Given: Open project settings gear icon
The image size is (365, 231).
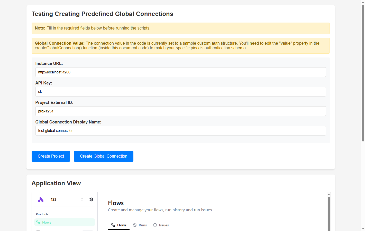Looking at the screenshot, I should 91,199.
